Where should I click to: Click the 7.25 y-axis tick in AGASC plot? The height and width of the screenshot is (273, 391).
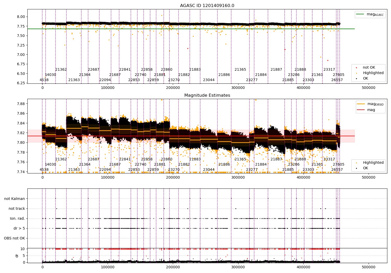tap(21, 45)
